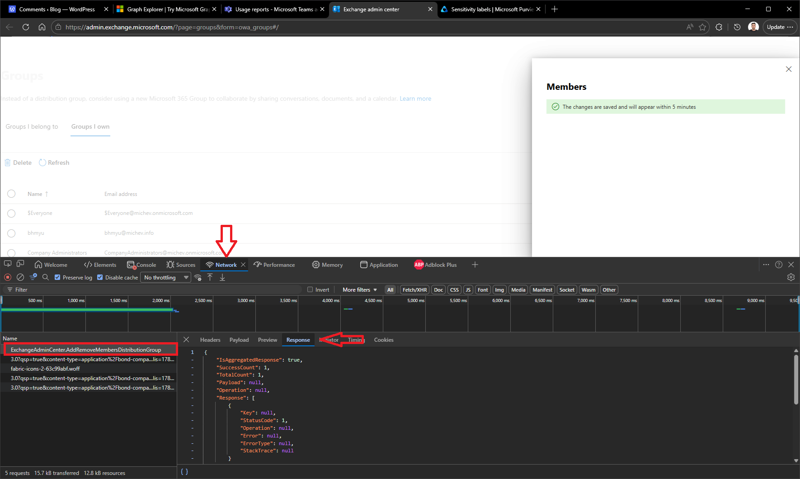Open the Adblock Plus DevTools tab

coord(435,265)
